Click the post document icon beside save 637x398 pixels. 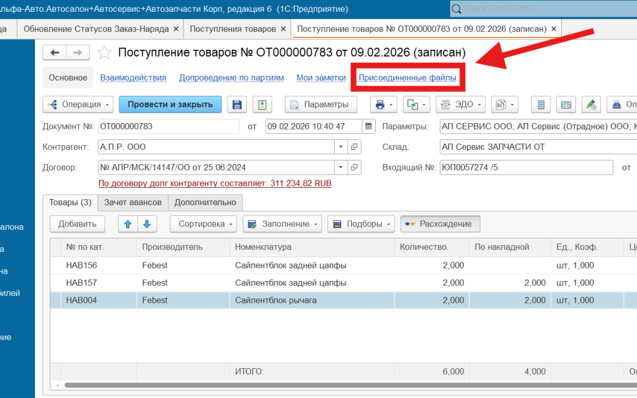point(262,104)
